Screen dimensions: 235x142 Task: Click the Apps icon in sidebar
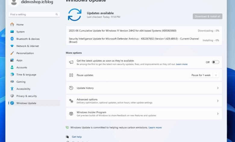coord(12,60)
